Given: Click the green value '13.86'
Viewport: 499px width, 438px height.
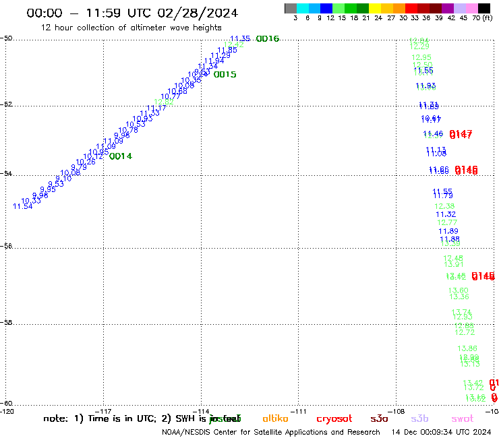Looking at the screenshot, I should point(467,348).
